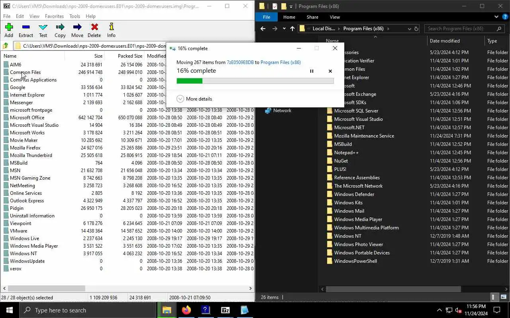The image size is (510, 318).
Task: Go back in File Explorer
Action: point(263,29)
